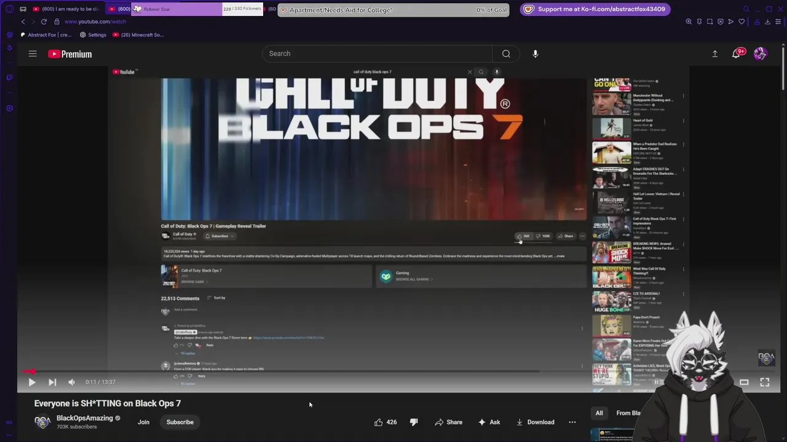Click the Share button under the video
This screenshot has width=787, height=442.
[x=449, y=422]
